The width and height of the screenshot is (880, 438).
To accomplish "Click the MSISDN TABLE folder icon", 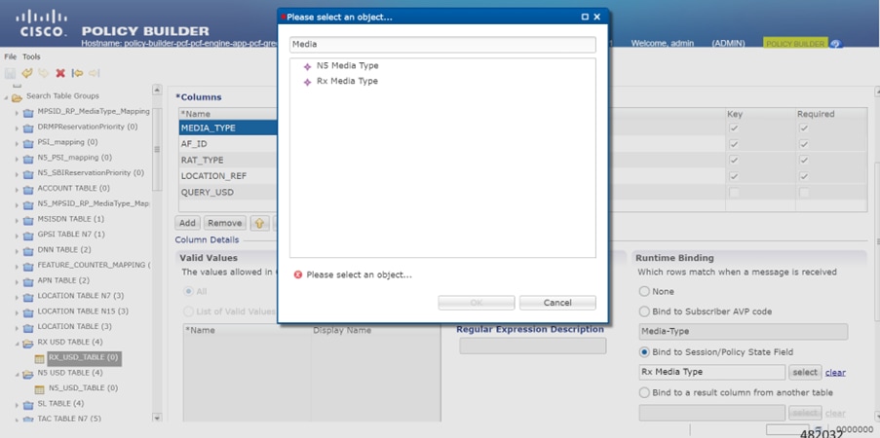I will click(x=28, y=220).
